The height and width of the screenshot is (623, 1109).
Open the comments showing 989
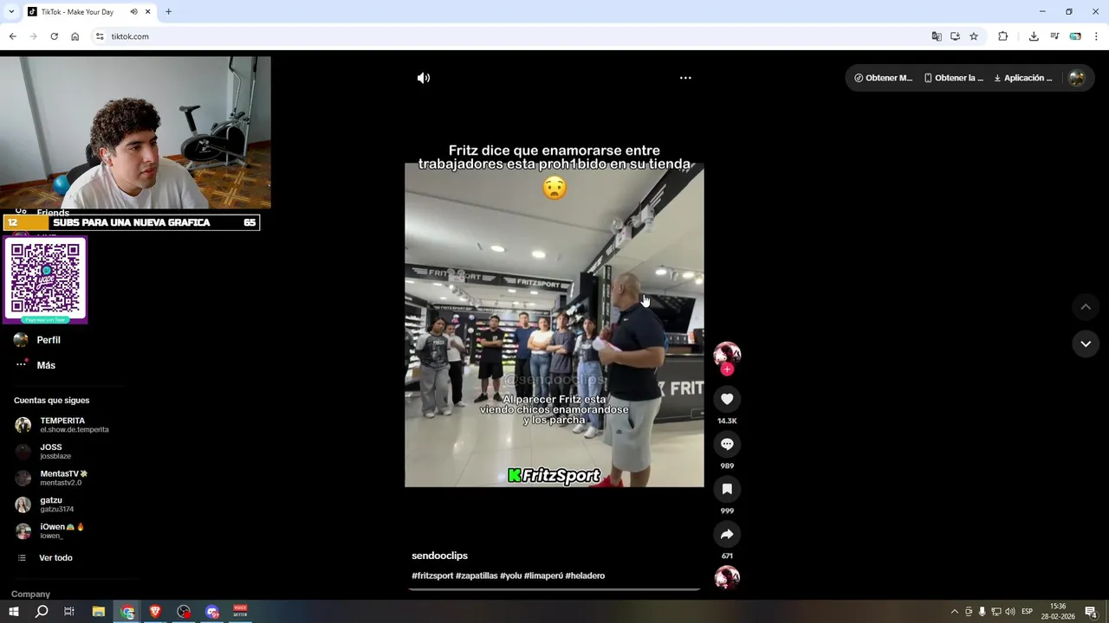727,444
